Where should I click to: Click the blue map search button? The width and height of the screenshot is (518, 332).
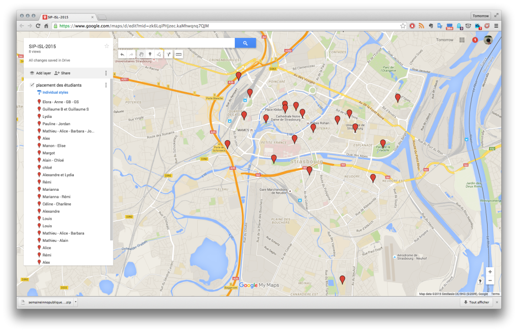pyautogui.click(x=245, y=44)
